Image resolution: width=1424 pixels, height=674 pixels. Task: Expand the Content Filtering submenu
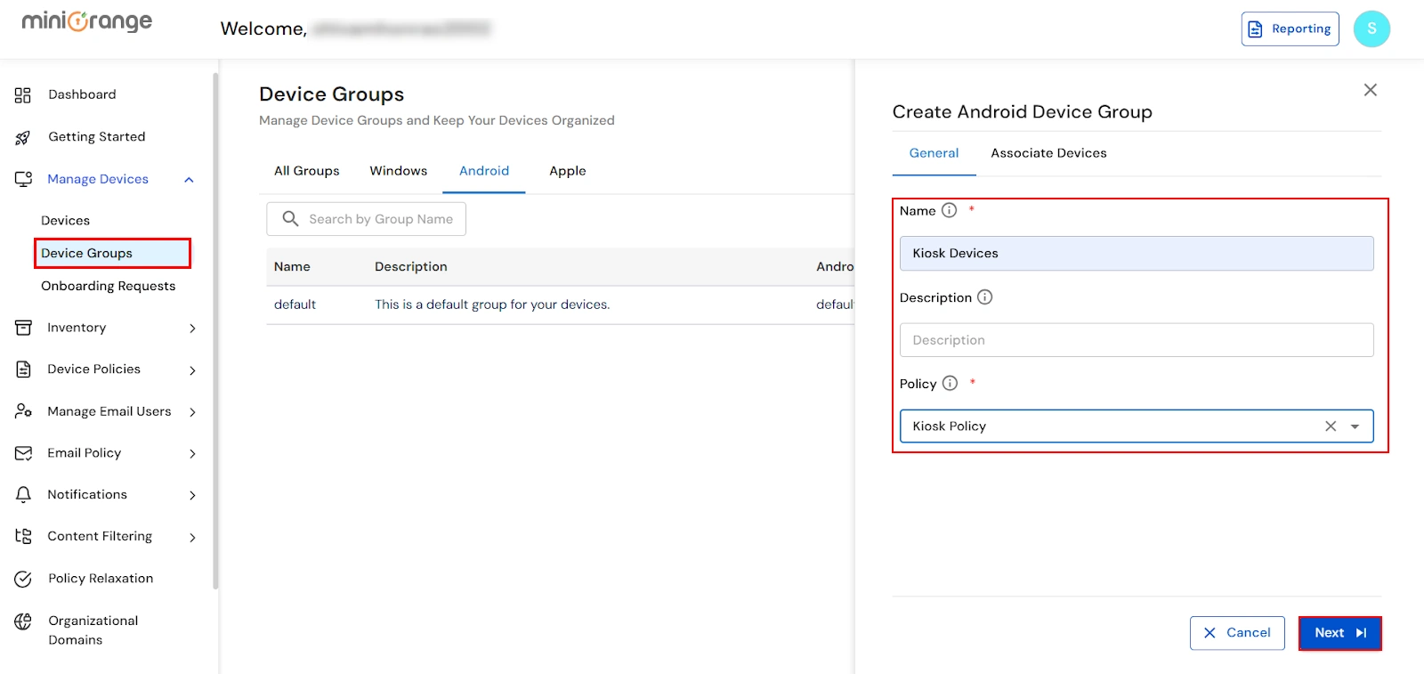(192, 537)
